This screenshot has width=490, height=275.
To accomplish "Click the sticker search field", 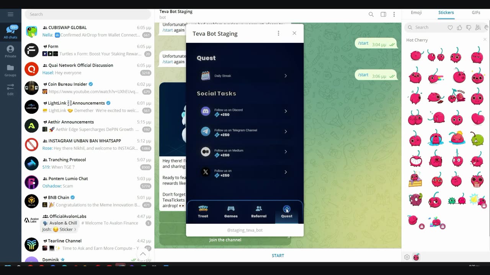I will (425, 27).
